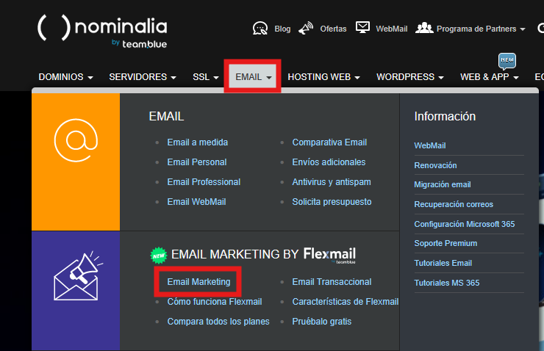544x351 pixels.
Task: Open the Ofertas link
Action: 333,29
